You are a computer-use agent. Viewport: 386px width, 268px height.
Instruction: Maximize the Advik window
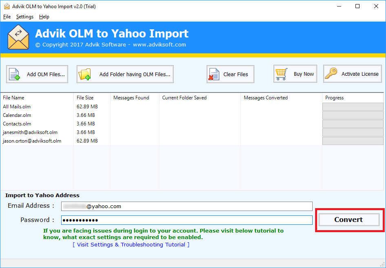(x=357, y=7)
